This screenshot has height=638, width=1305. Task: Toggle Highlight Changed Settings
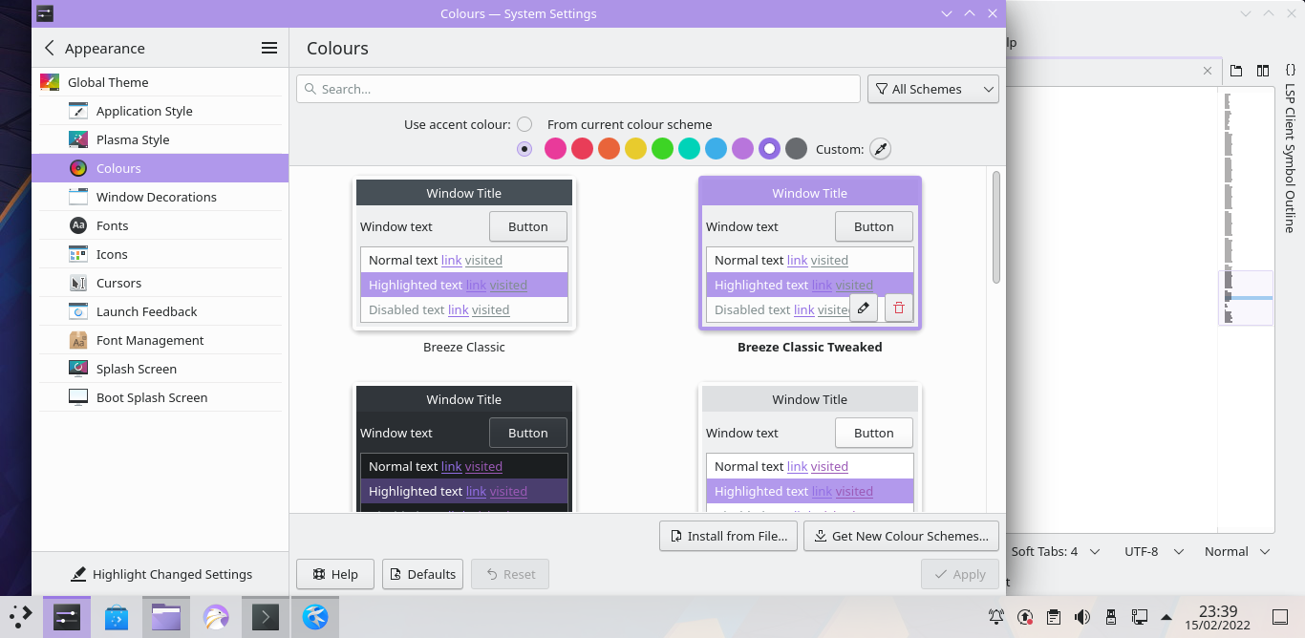(160, 574)
